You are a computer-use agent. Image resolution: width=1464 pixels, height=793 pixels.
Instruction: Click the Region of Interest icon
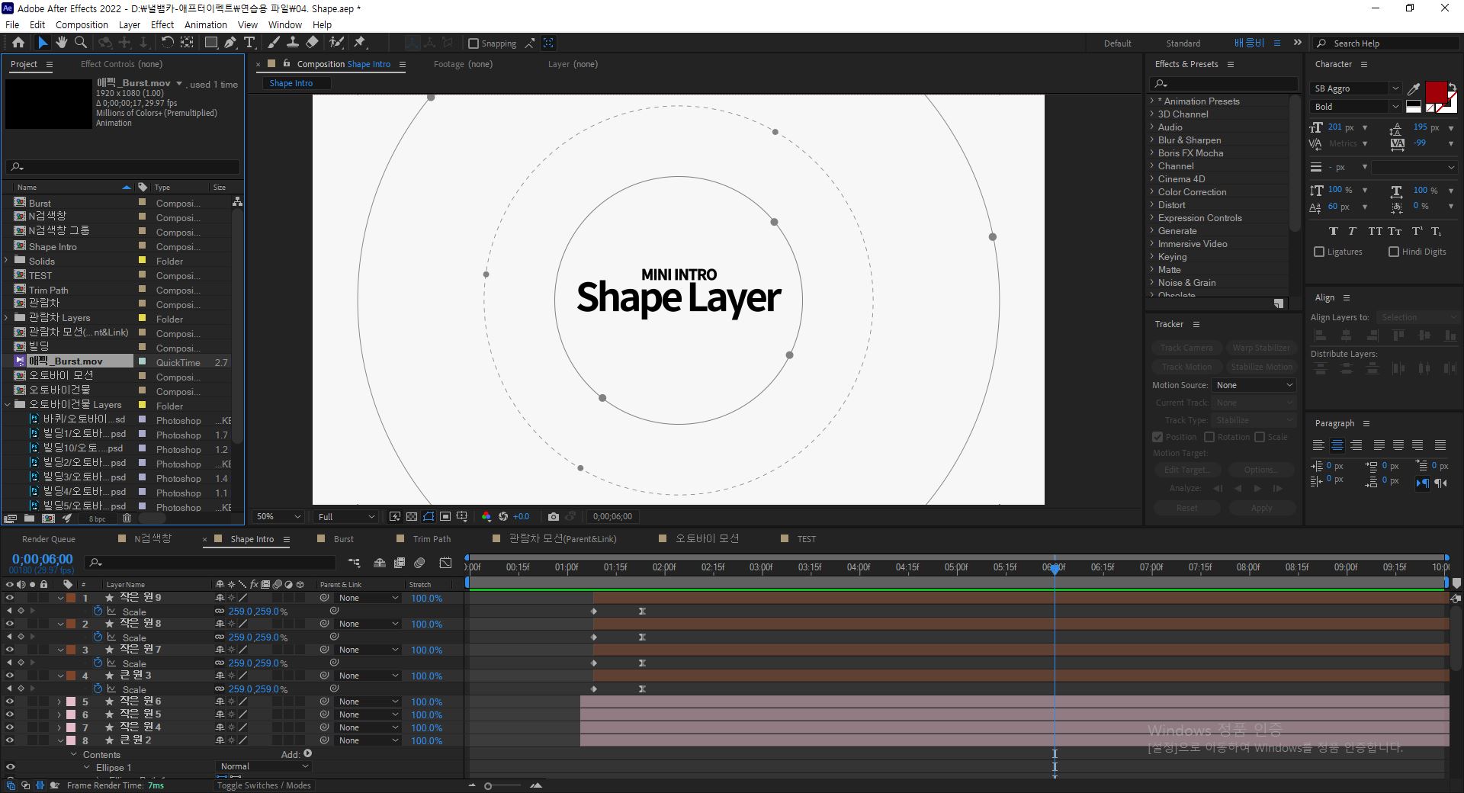coord(445,516)
